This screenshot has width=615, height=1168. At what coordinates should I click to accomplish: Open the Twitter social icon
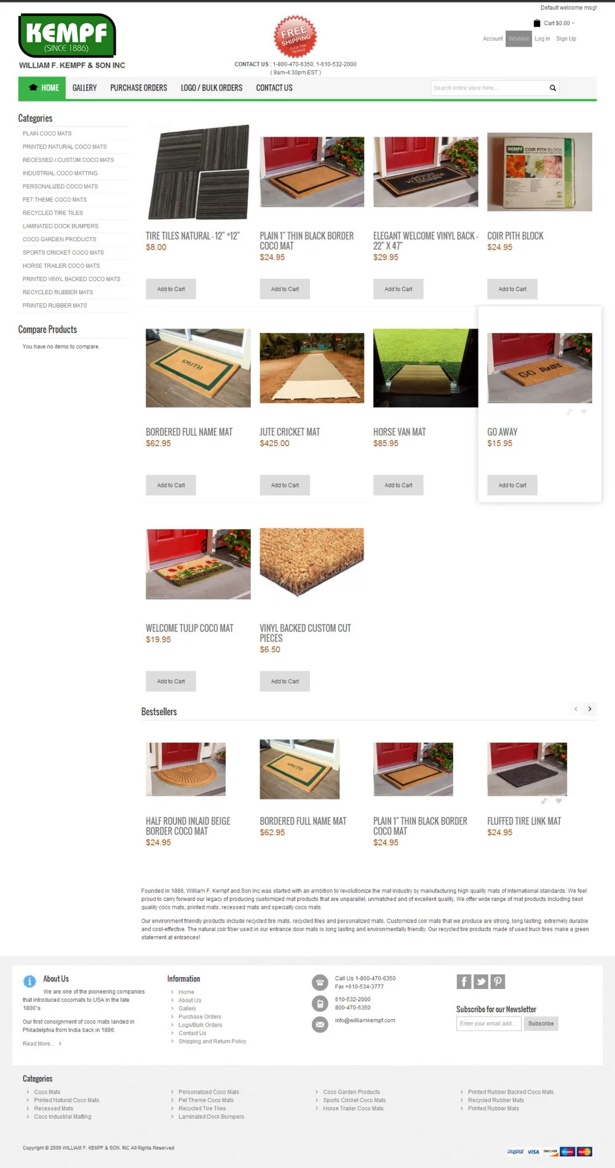(x=481, y=982)
